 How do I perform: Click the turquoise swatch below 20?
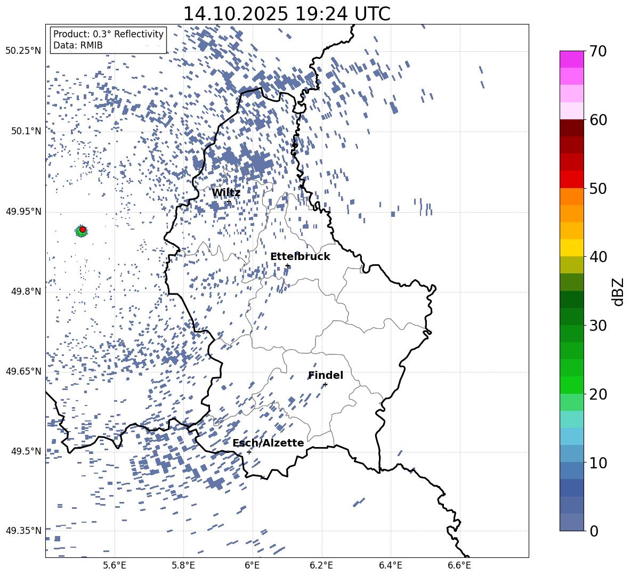click(571, 419)
